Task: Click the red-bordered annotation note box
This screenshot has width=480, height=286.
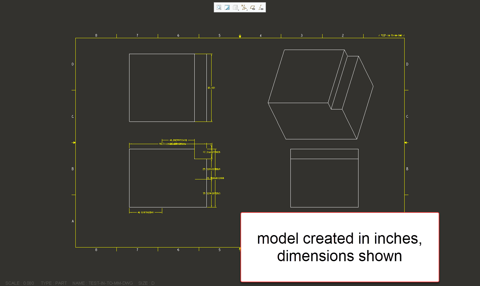Action: coord(340,247)
